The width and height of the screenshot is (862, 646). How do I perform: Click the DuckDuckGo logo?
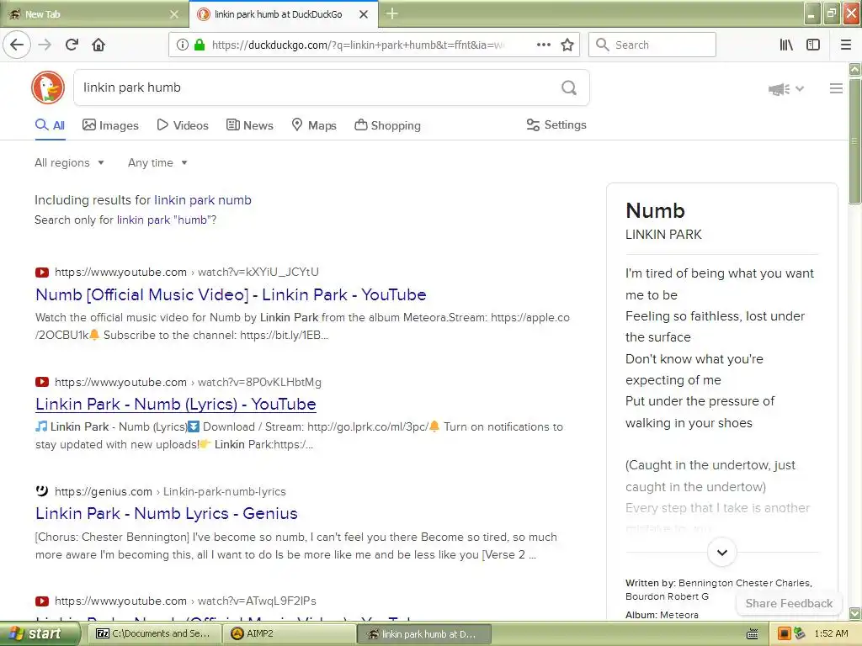point(48,87)
